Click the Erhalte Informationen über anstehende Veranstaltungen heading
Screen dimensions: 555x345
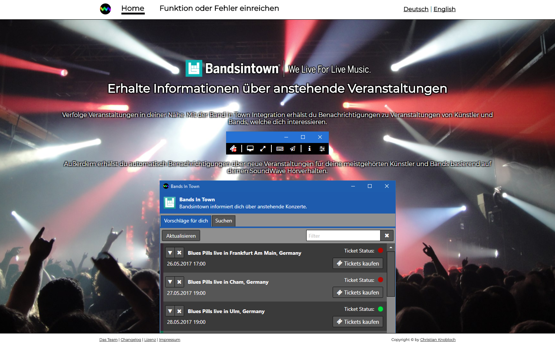click(x=277, y=88)
